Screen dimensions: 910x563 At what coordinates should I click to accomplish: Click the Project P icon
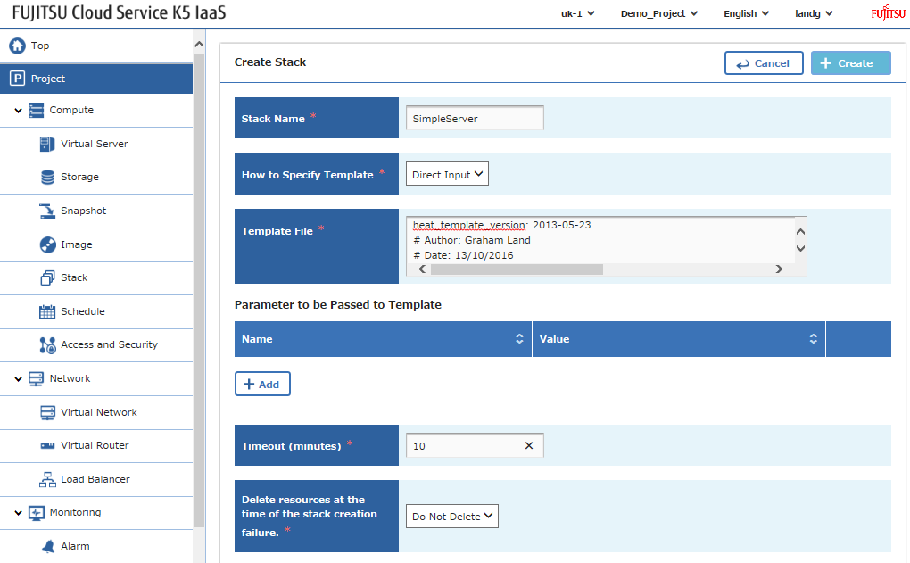tap(18, 79)
